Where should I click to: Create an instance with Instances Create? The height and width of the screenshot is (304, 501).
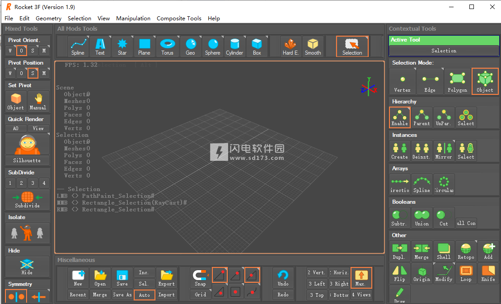[x=400, y=151]
